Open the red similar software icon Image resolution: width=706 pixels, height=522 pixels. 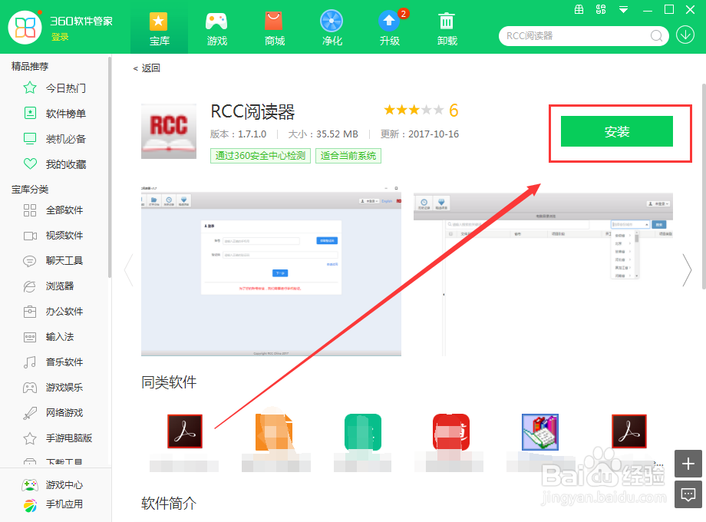[x=451, y=432]
